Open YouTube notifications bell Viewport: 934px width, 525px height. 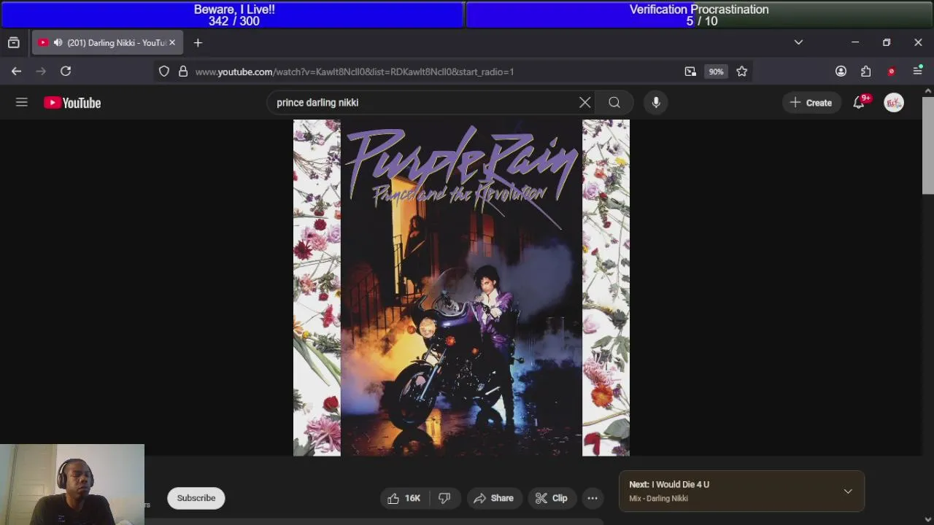859,103
